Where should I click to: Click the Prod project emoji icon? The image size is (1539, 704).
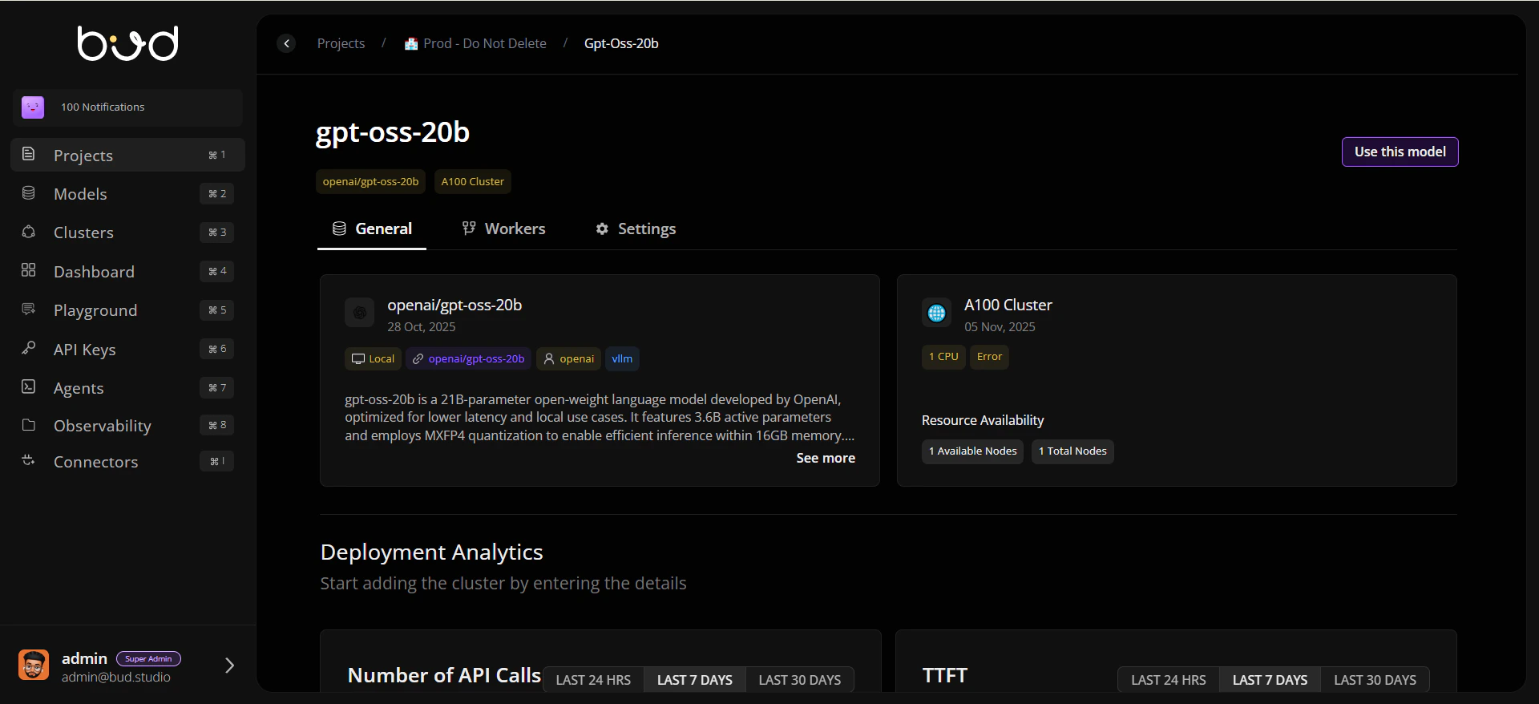click(x=411, y=43)
